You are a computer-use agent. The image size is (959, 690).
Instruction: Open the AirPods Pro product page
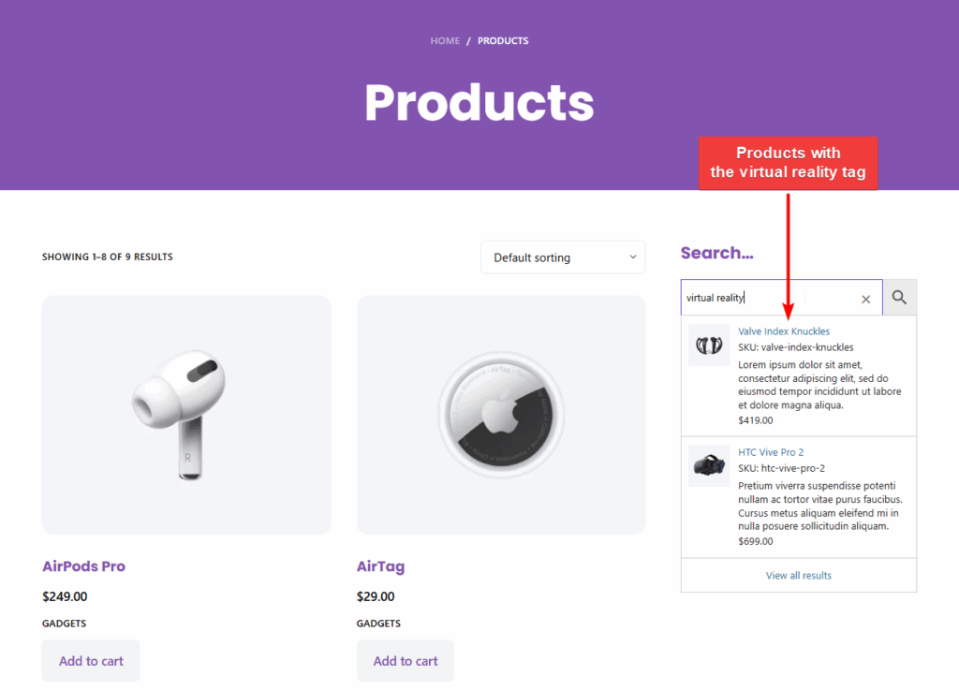[x=83, y=566]
